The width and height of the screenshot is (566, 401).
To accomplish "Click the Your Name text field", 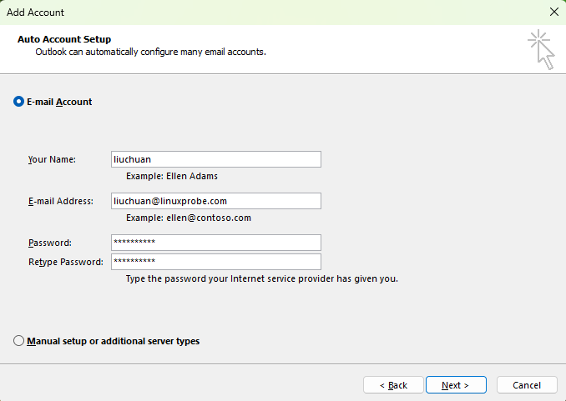I will (x=215, y=159).
